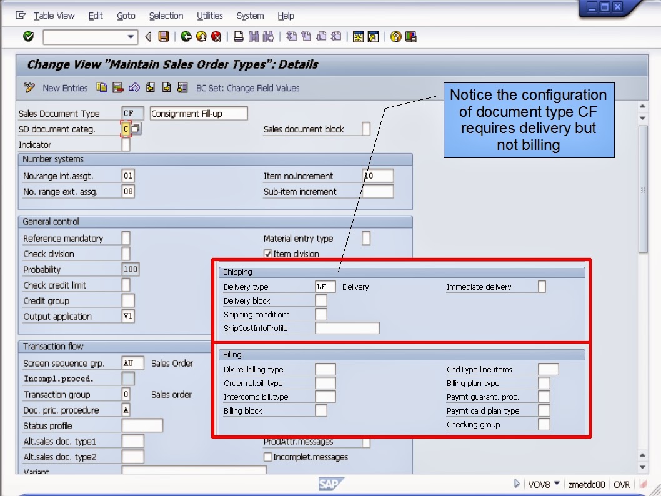Image resolution: width=661 pixels, height=496 pixels.
Task: Click the OVR insert mode indicator
Action: click(622, 485)
